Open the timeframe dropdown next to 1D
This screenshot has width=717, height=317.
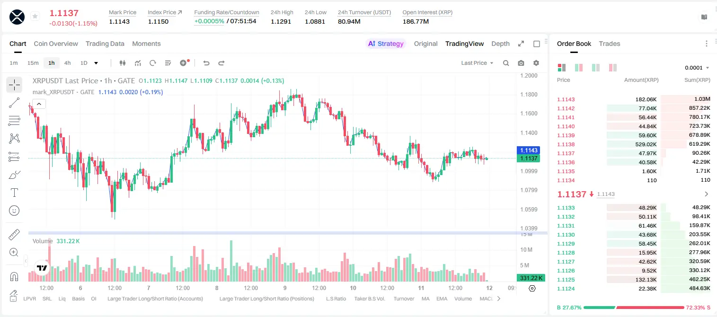pos(96,63)
